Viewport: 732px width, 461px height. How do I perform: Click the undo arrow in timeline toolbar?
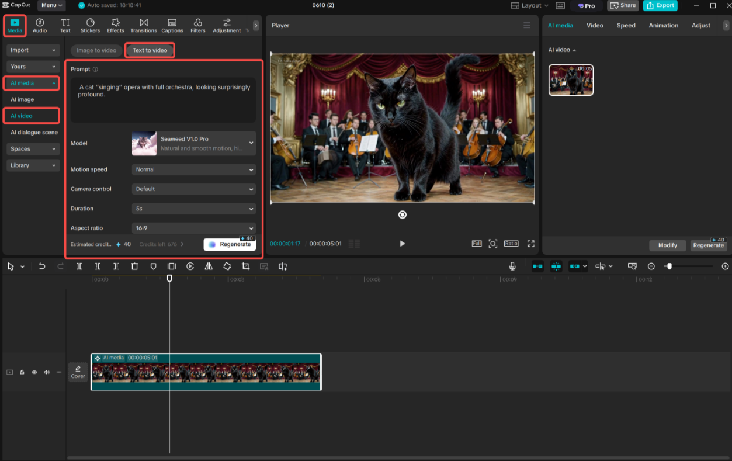pos(42,266)
